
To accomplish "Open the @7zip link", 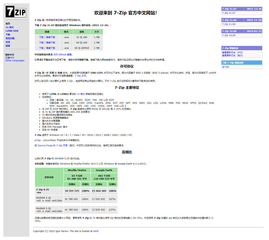I will [x=226, y=67].
